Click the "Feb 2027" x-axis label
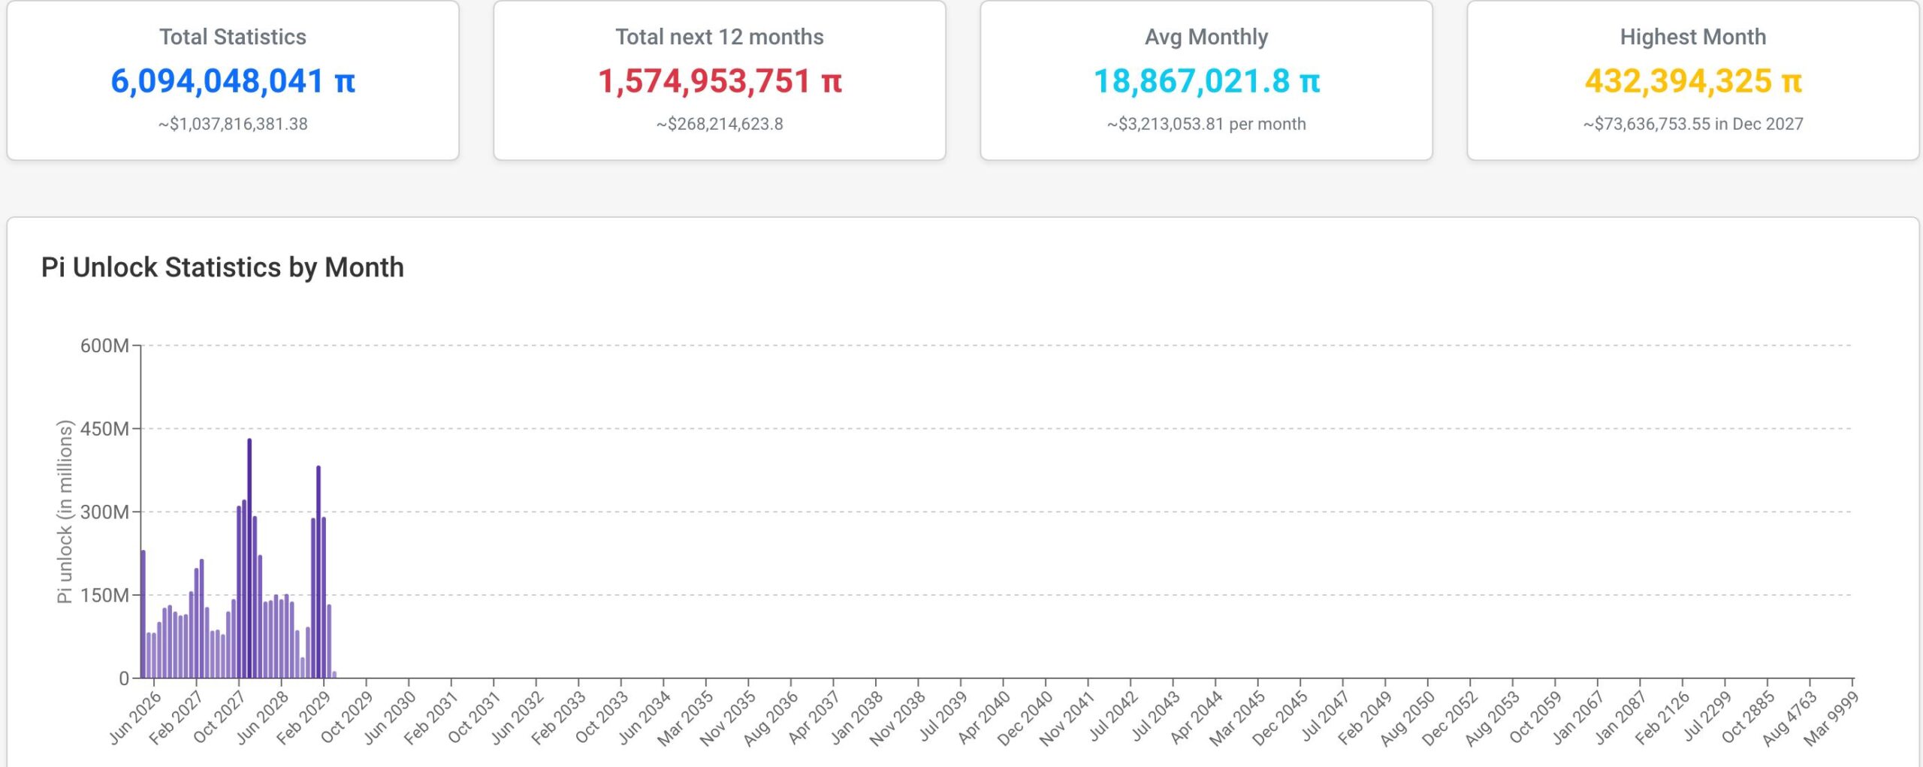This screenshot has height=767, width=1923. coord(177,717)
